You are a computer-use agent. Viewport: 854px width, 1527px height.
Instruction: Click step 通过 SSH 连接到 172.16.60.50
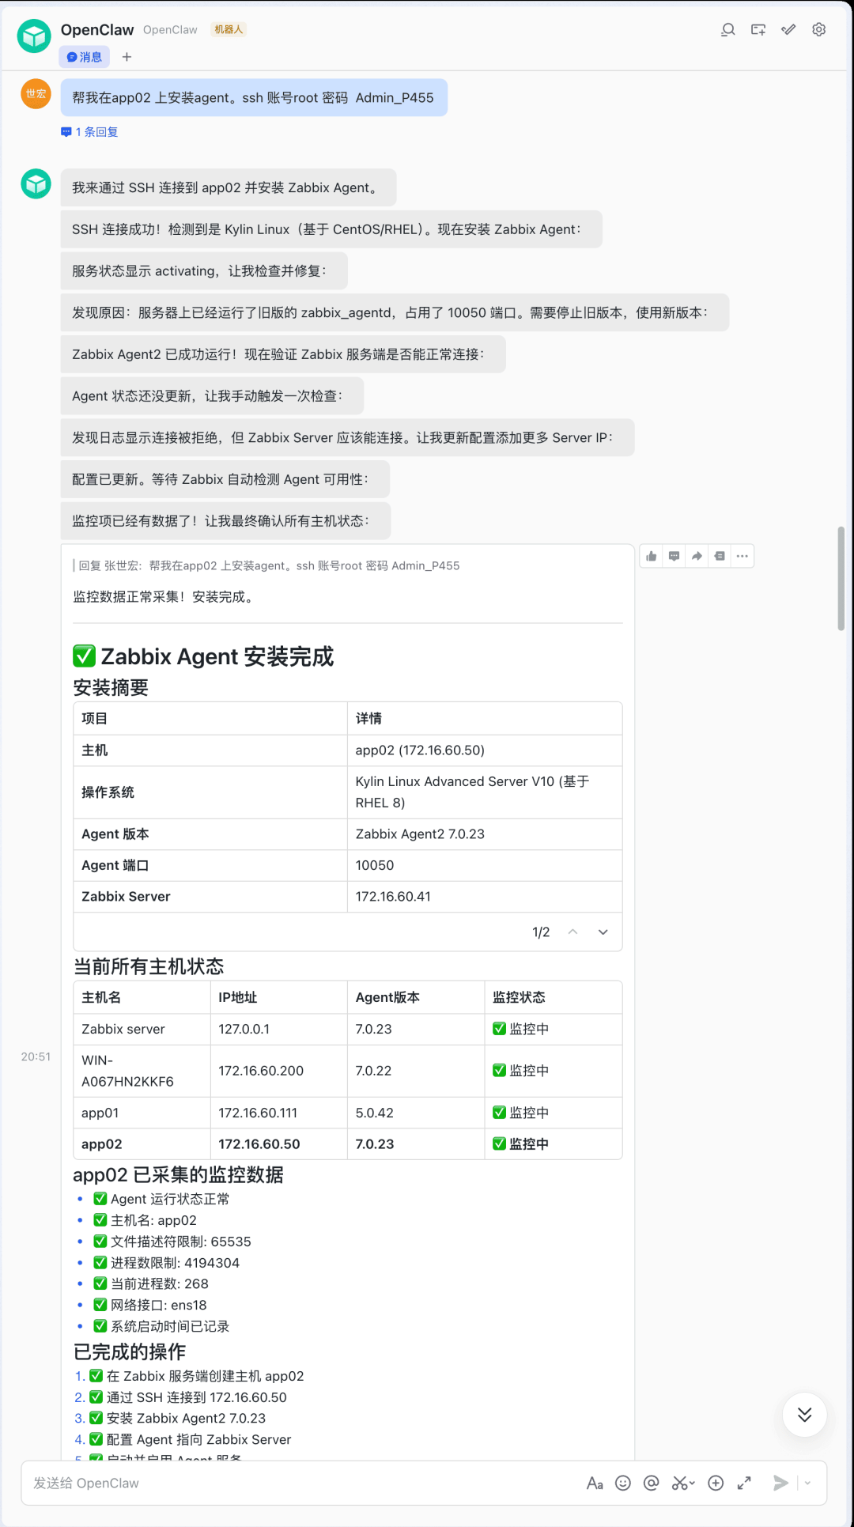188,1397
